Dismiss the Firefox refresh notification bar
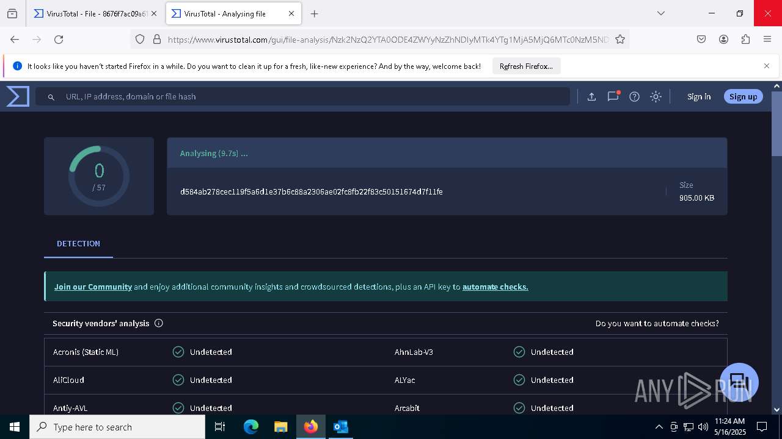The width and height of the screenshot is (782, 439). pyautogui.click(x=767, y=66)
